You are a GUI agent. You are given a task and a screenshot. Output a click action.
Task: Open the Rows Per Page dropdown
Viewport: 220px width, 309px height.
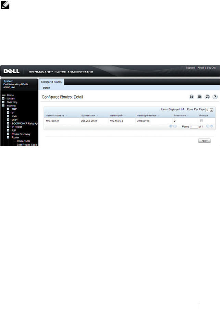[209, 110]
